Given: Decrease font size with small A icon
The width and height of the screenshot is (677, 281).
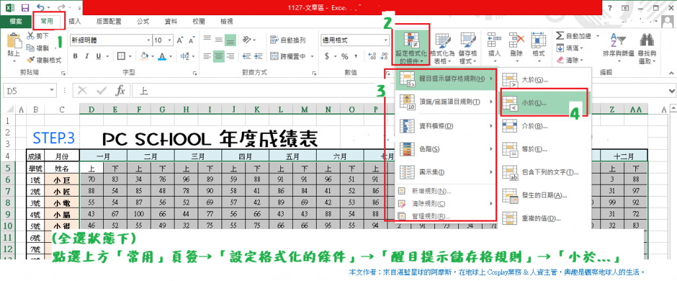Looking at the screenshot, I should pos(192,40).
